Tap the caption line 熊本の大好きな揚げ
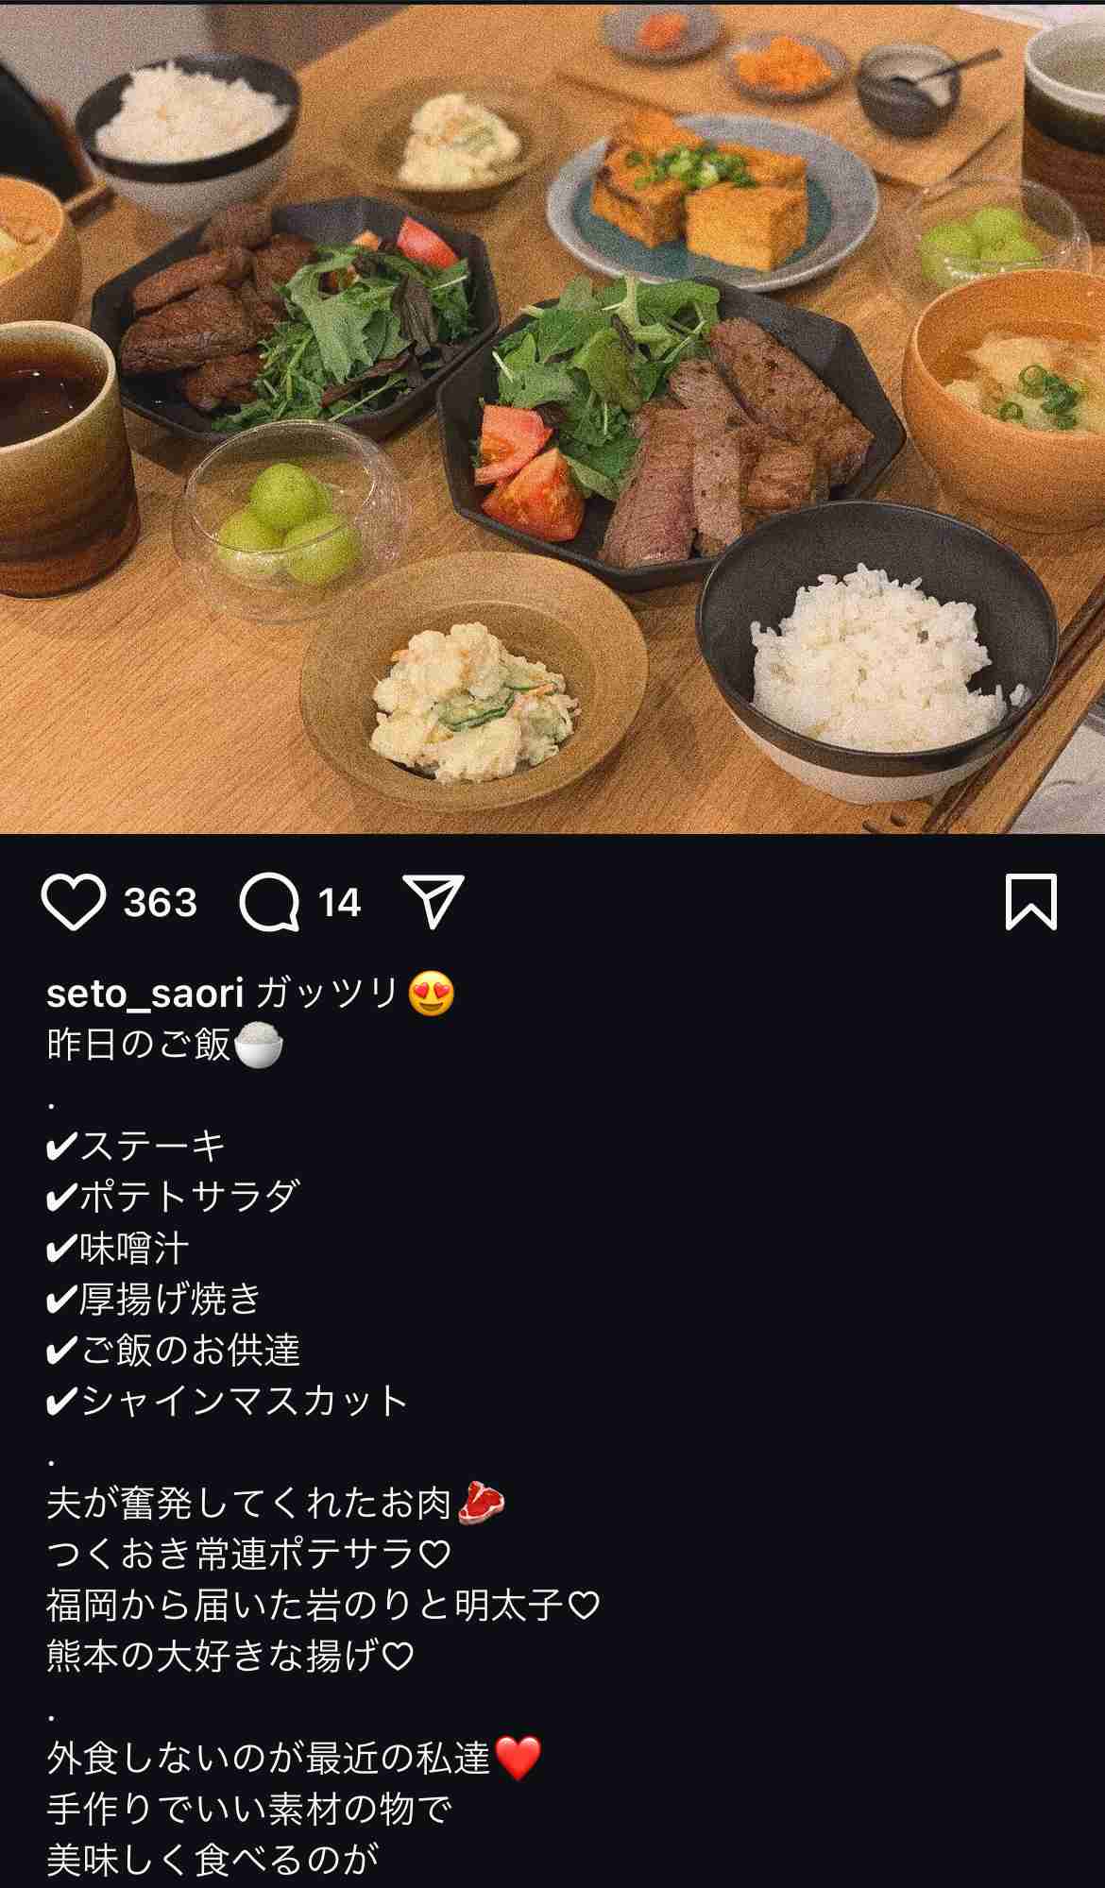Viewport: 1105px width, 1888px height. tap(231, 1656)
